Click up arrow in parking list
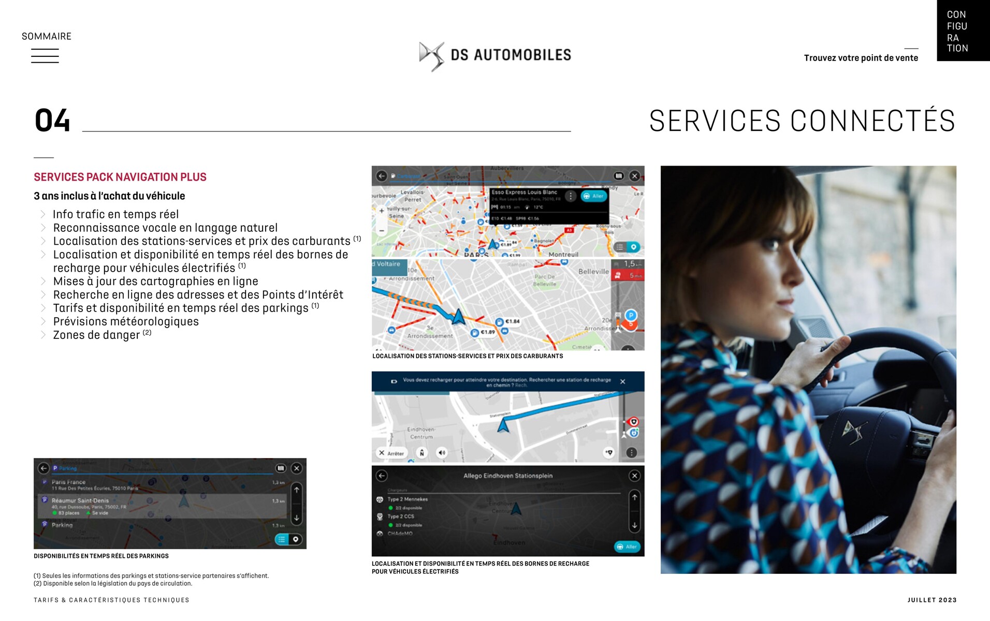This screenshot has width=990, height=621. coord(297,490)
